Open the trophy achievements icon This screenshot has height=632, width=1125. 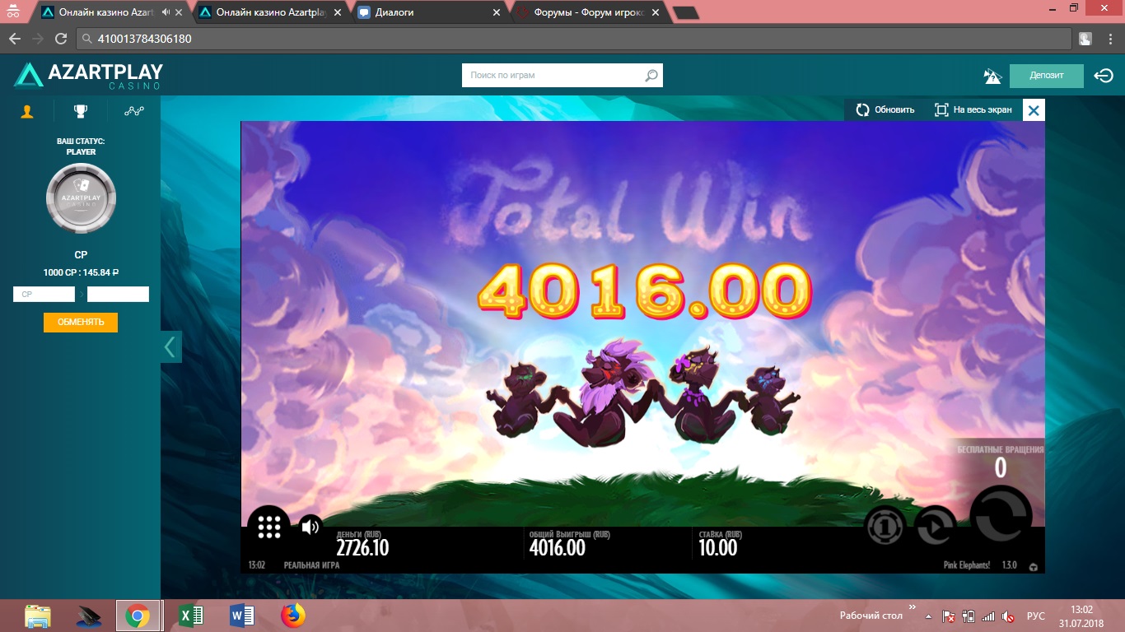tap(80, 111)
